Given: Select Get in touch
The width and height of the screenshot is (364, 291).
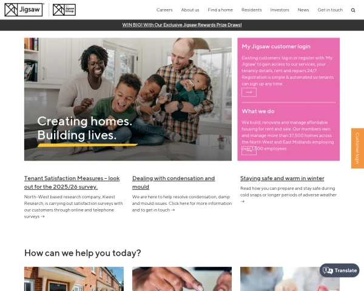Looking at the screenshot, I should point(330,10).
